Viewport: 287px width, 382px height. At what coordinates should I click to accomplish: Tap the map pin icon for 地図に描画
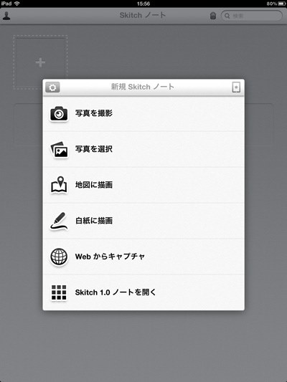(x=59, y=185)
